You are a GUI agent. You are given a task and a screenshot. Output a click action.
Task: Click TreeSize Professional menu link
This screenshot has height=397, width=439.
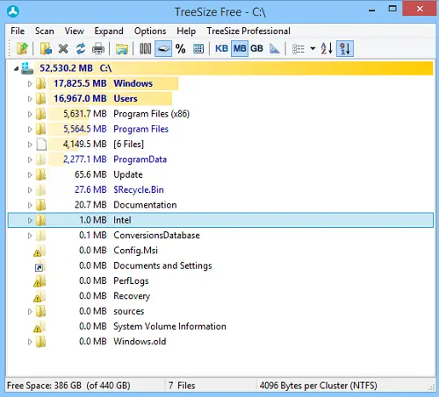point(248,31)
